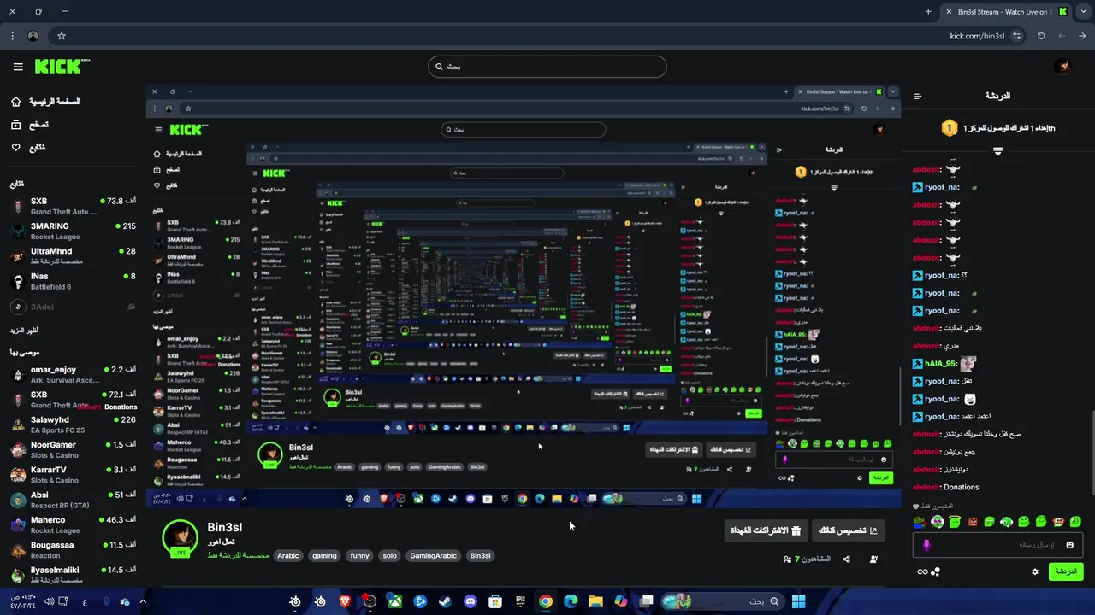Open the browser three-dot menu
Viewport: 1095px width, 615px height.
[x=12, y=36]
